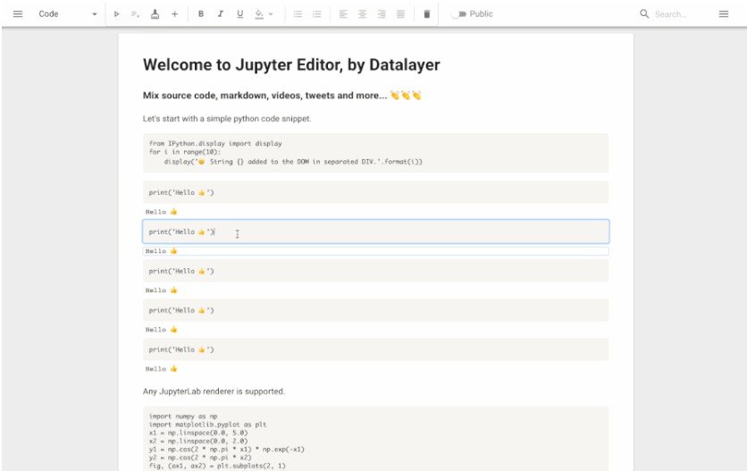Click 'Any JupyterLab renderer is supported' text
This screenshot has height=471, width=747.
[x=214, y=391]
